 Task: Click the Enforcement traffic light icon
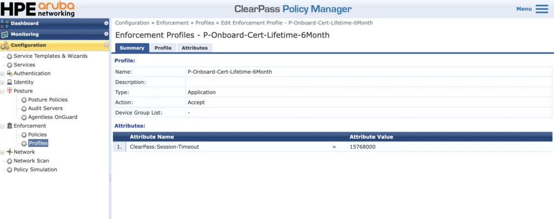pos(10,126)
